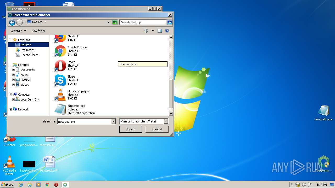Click the volume speaker tray icon
Screen dimensions: 335x188
304,185
